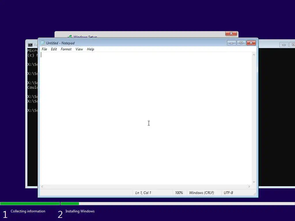Viewport: 295px width, 221px height.
Task: Close the Windows Setup dialog
Action: pos(231,33)
